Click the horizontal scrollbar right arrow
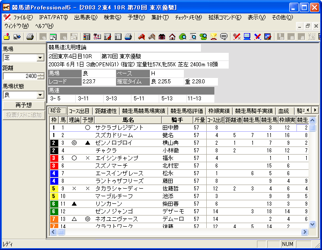This screenshot has height=250, width=322. pyautogui.click(x=305, y=232)
